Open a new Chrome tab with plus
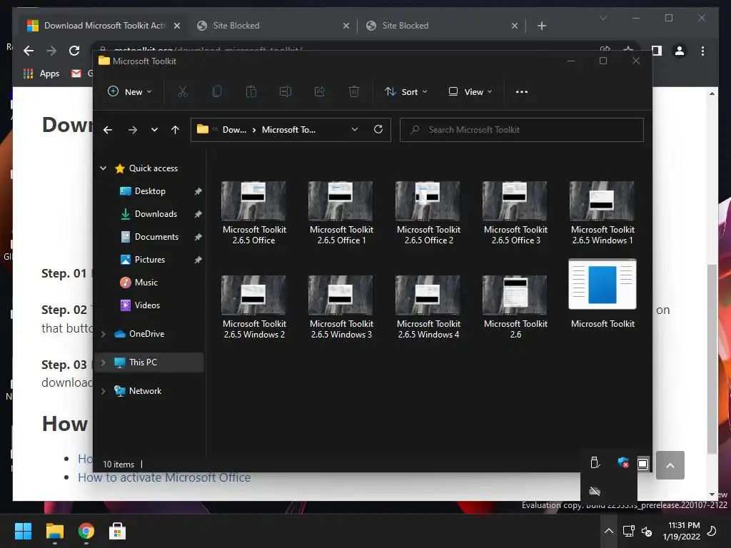Viewport: 731px width, 548px height. coord(542,26)
